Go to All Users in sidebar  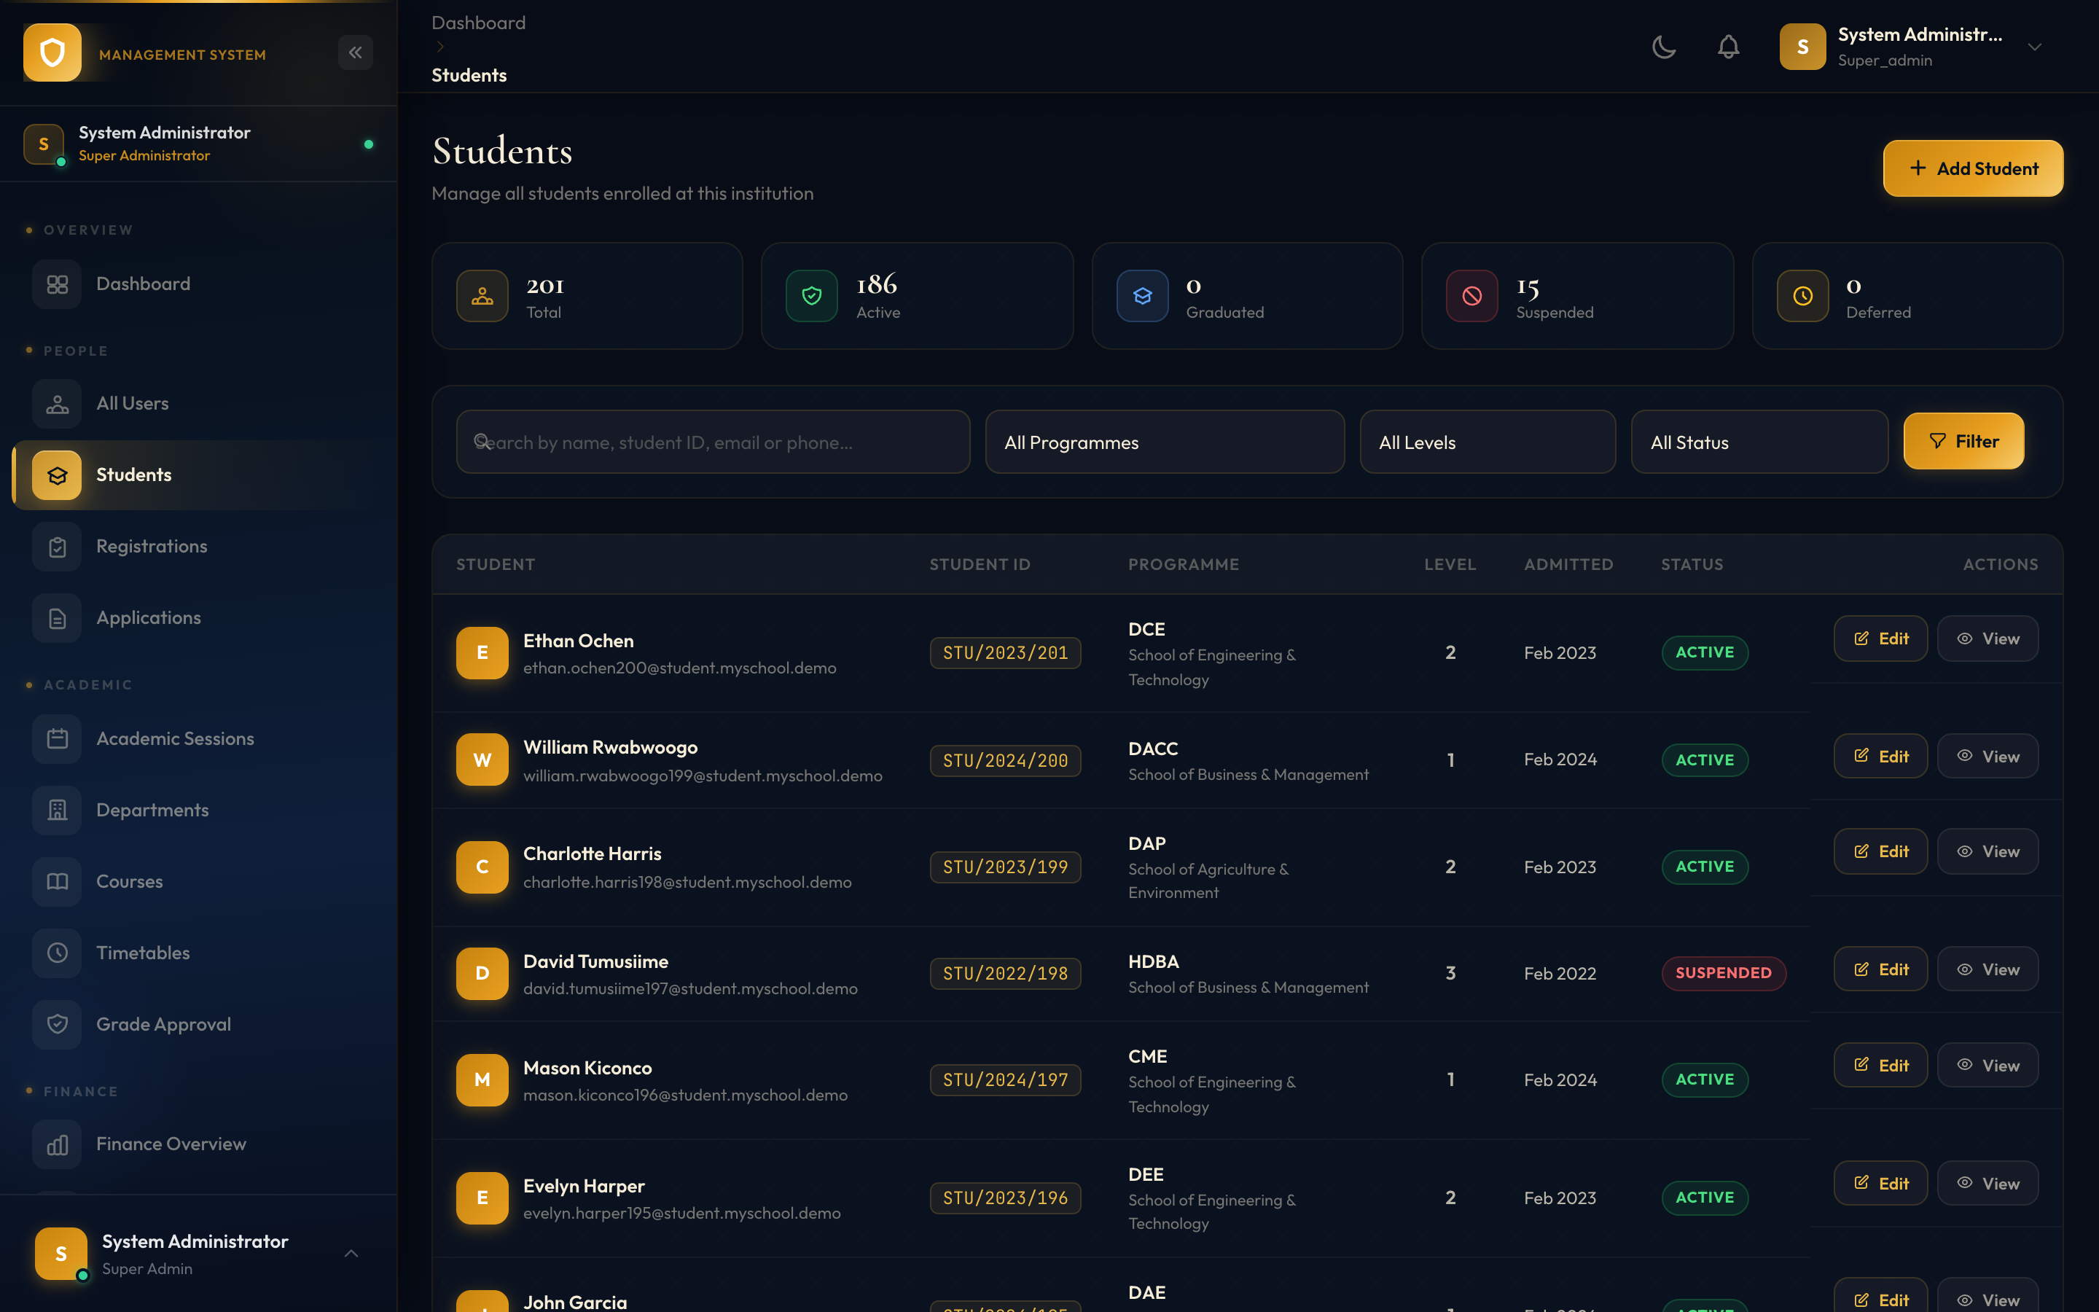pyautogui.click(x=199, y=404)
